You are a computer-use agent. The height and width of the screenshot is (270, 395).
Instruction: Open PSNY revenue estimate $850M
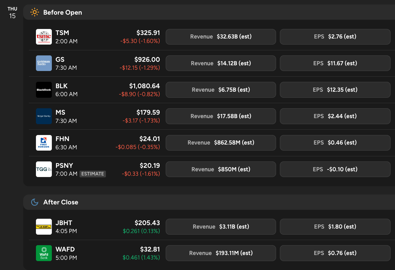tap(221, 169)
